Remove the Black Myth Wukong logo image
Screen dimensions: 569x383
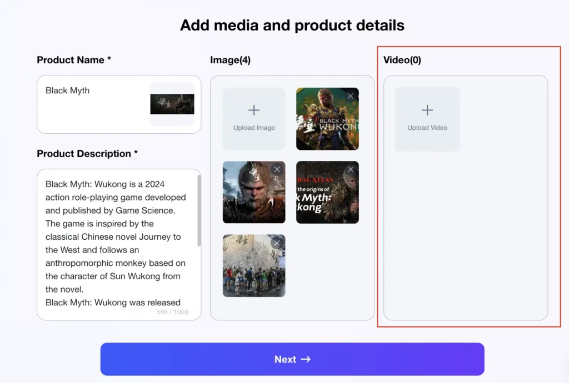tap(351, 96)
